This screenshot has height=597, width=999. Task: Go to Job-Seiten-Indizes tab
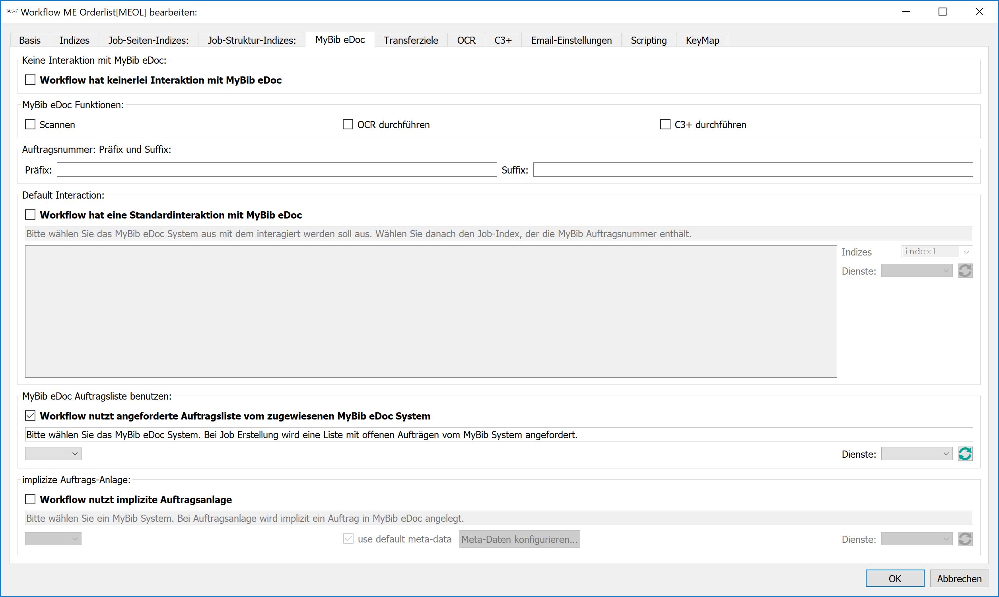(x=148, y=40)
